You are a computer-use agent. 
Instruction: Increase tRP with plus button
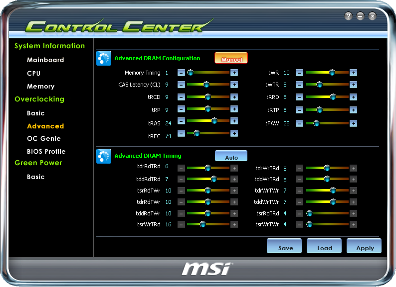point(234,109)
